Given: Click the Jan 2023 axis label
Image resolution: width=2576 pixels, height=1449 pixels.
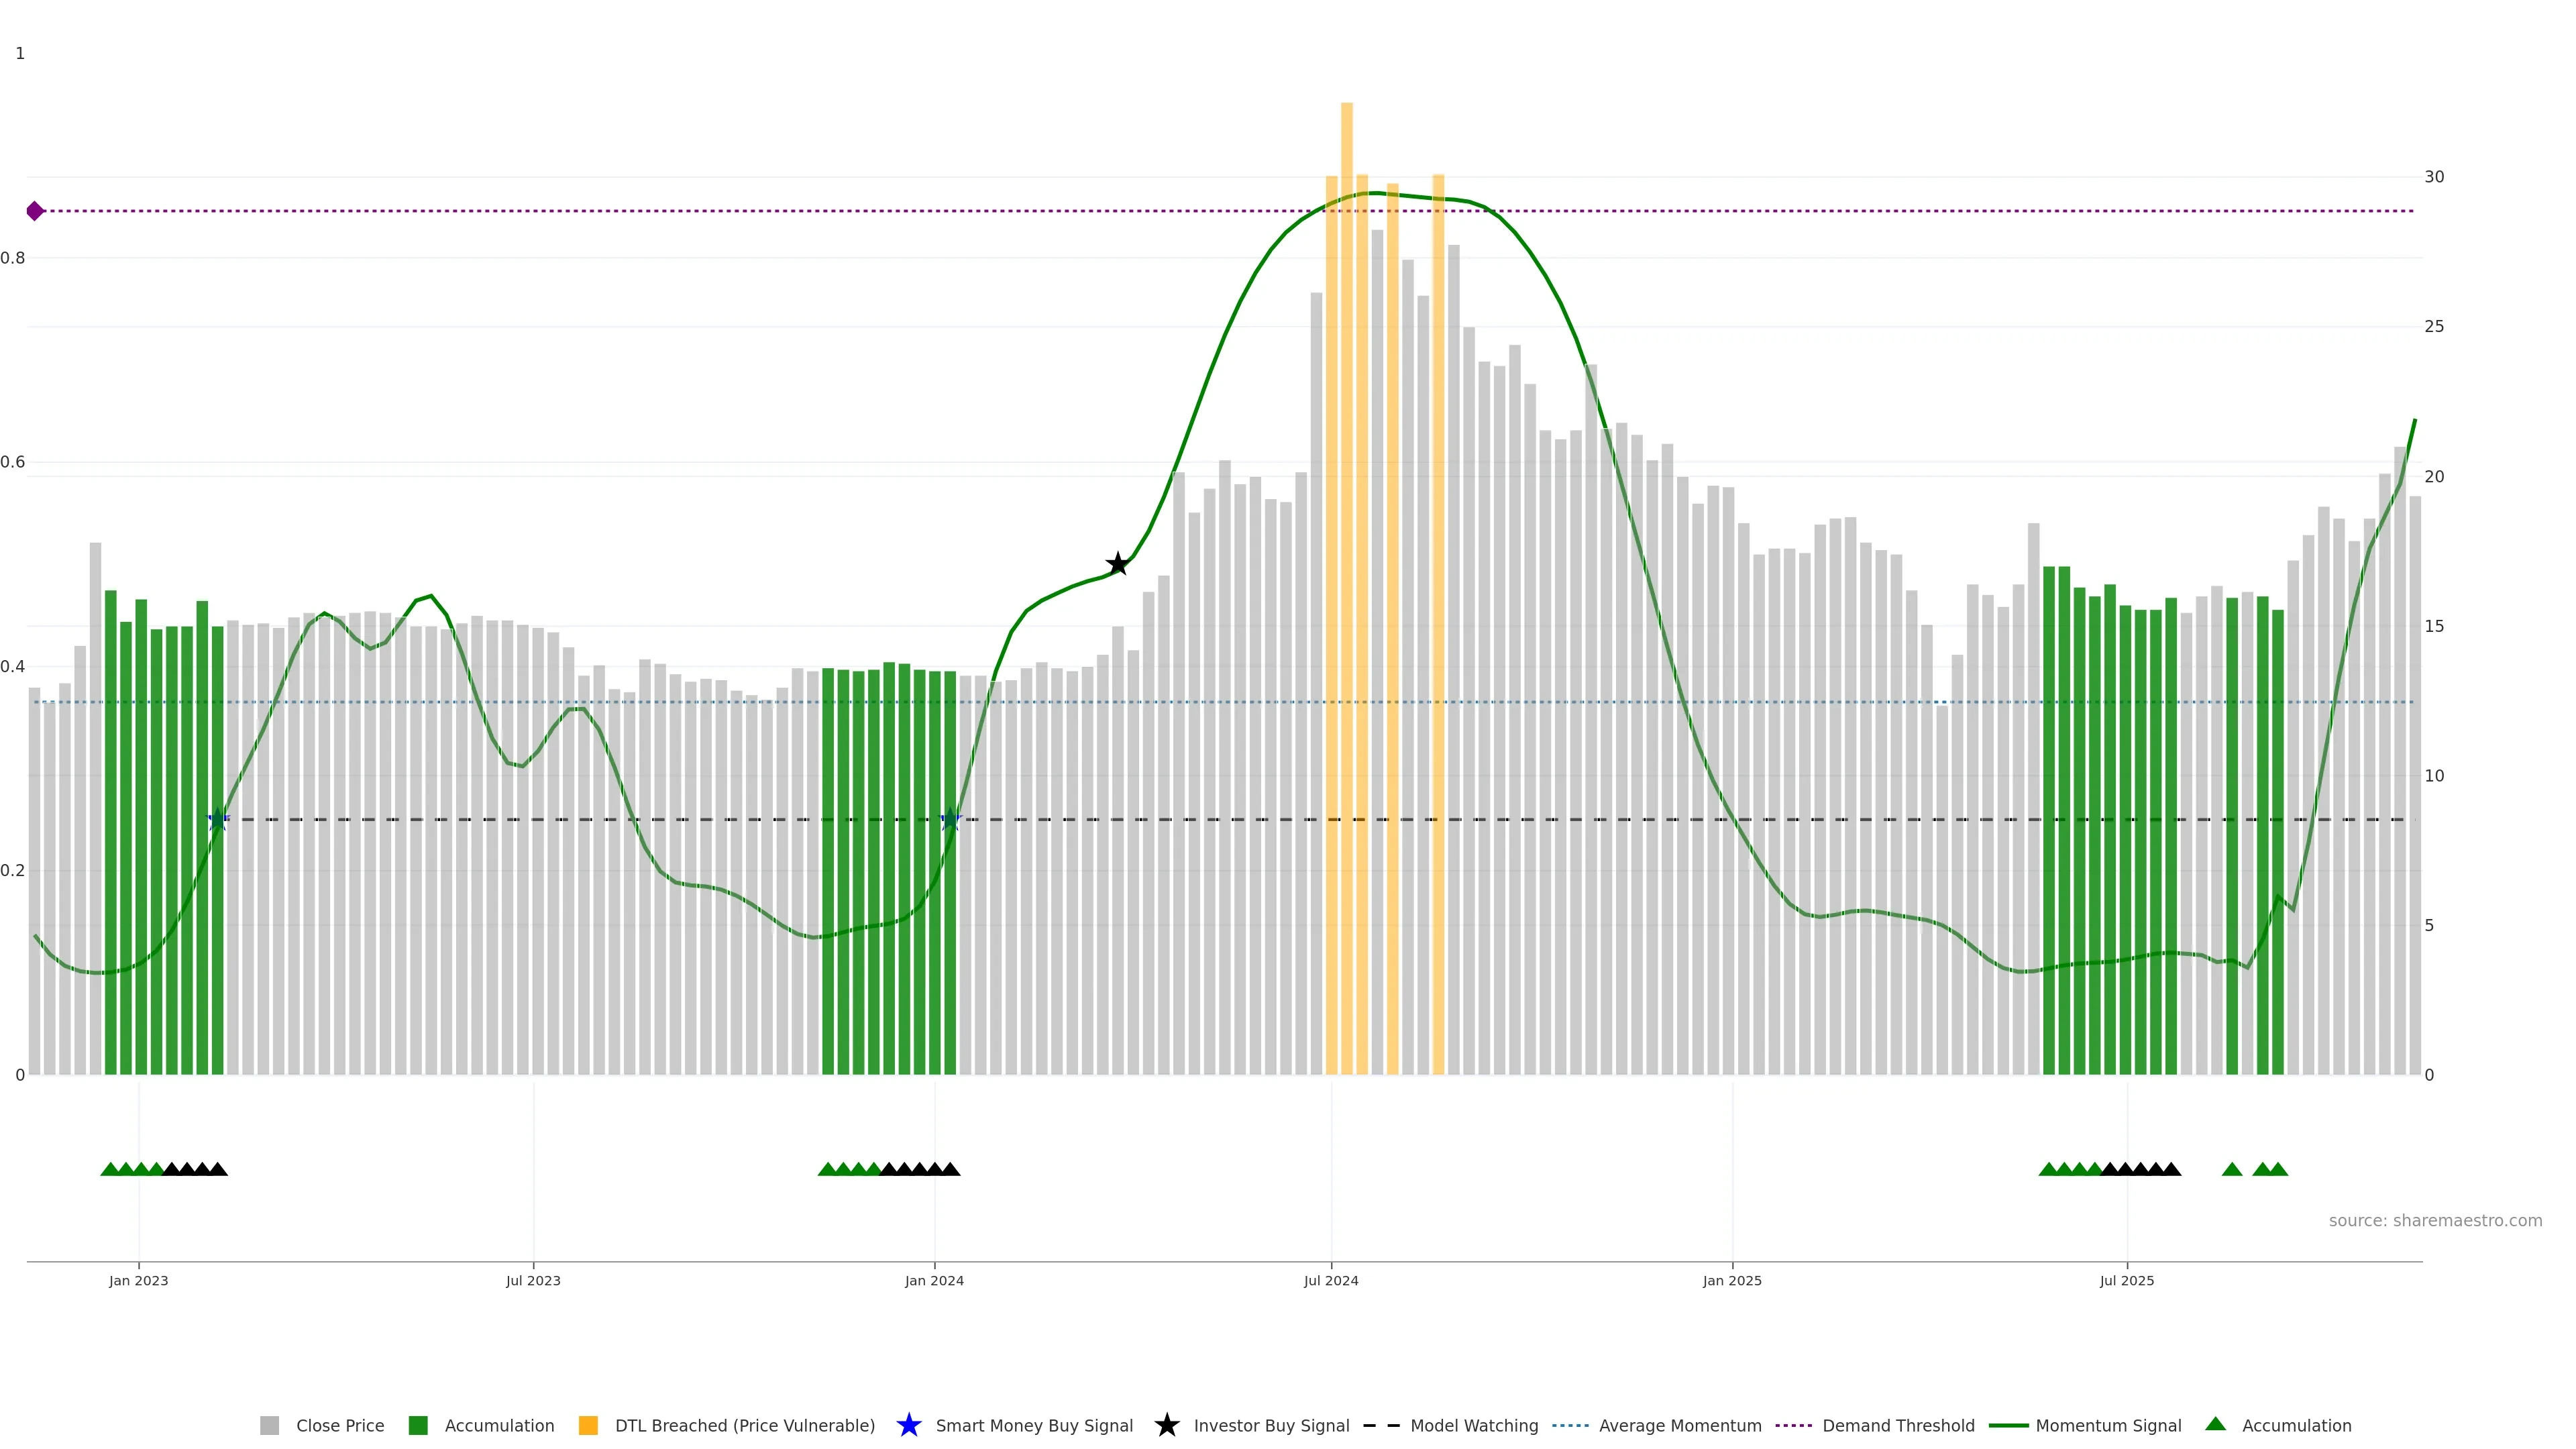Looking at the screenshot, I should click(138, 1280).
